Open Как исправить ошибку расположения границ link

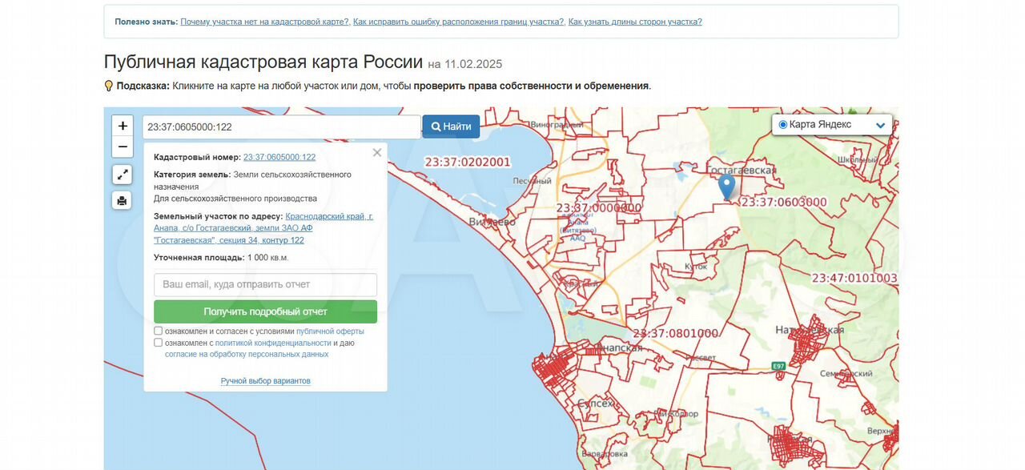pos(459,22)
